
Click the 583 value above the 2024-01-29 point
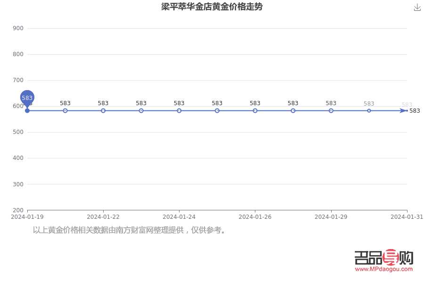tap(331, 103)
